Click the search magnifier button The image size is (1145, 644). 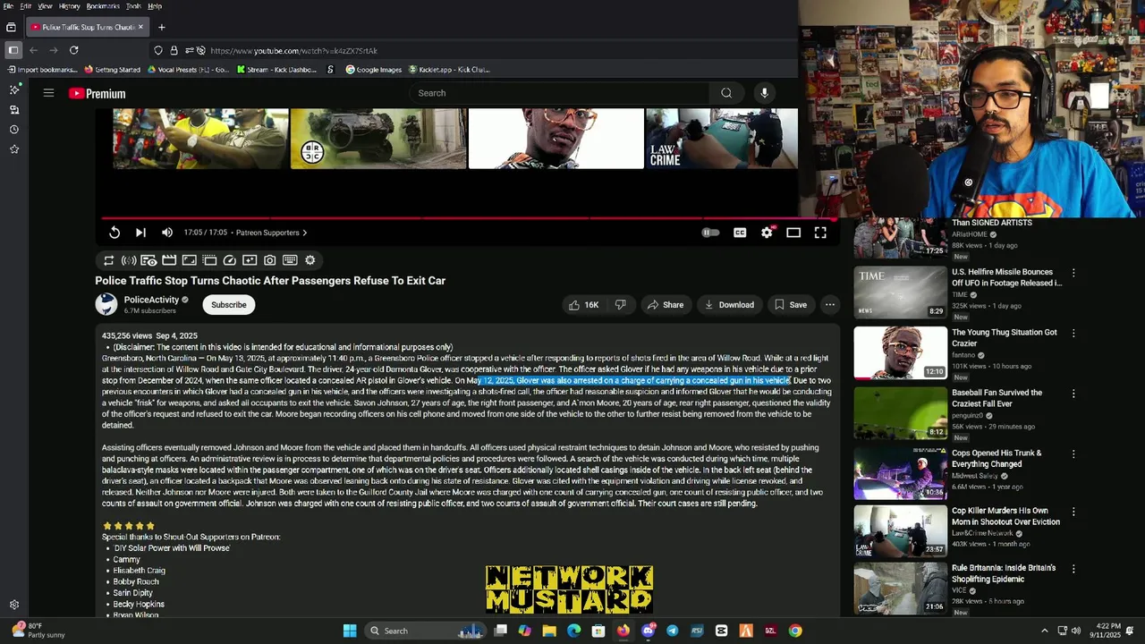tap(726, 93)
